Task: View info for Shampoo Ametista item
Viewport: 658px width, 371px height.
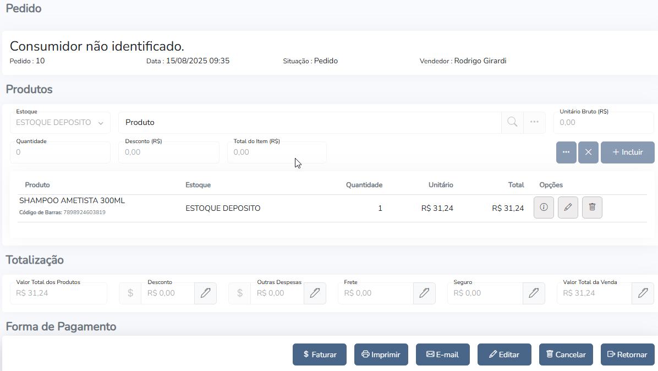Action: tap(544, 208)
